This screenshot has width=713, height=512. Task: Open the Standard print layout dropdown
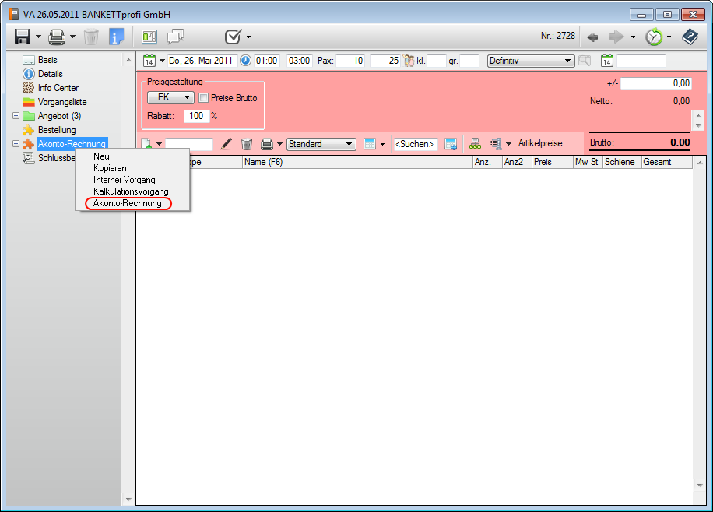coord(321,144)
